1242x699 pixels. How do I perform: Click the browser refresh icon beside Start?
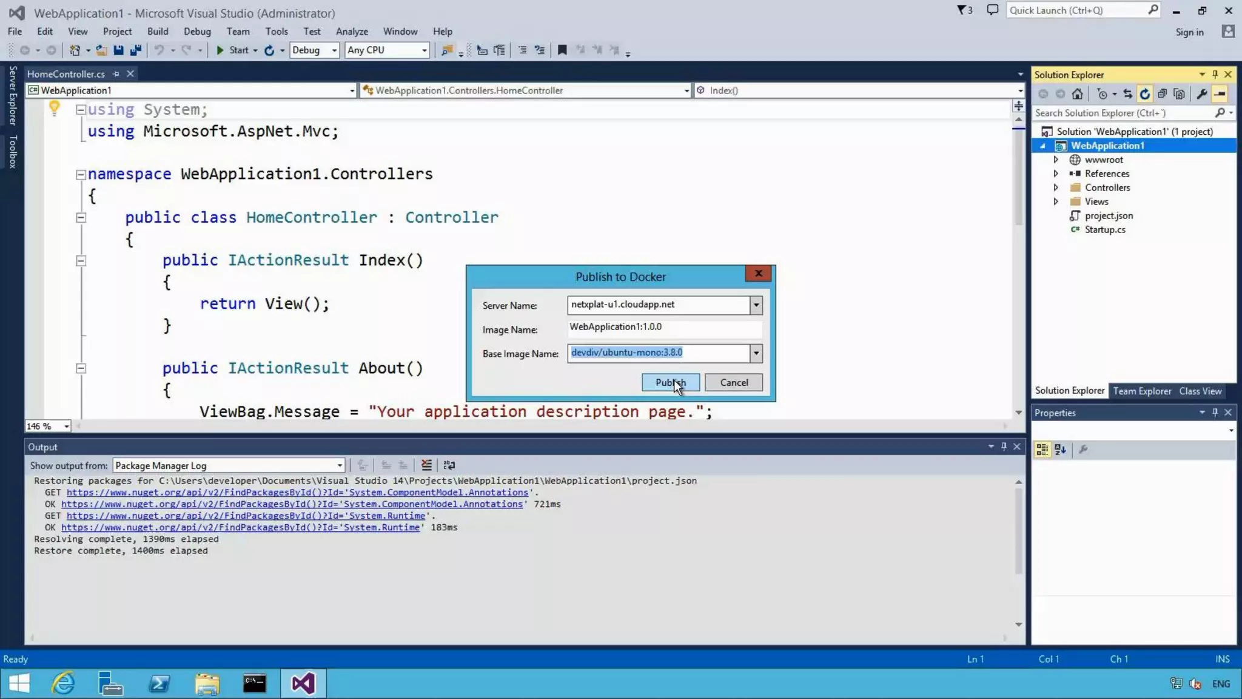tap(269, 50)
